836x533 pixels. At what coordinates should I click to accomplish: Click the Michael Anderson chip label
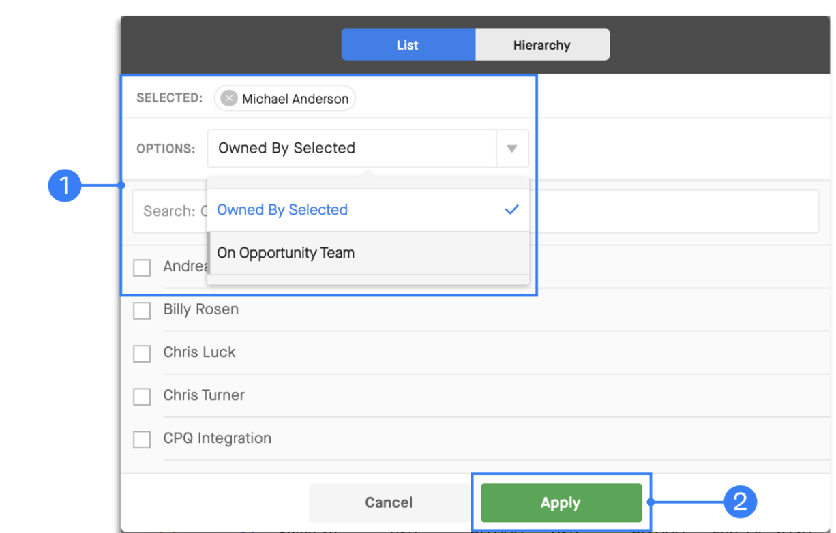(x=295, y=99)
